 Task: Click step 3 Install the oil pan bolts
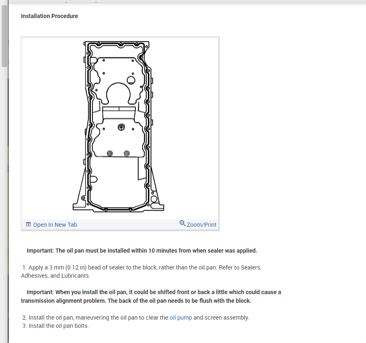(x=55, y=326)
